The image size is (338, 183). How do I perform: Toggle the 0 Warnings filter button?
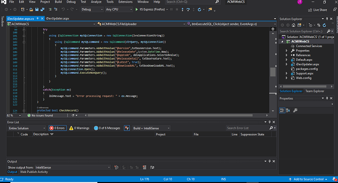tap(79, 128)
